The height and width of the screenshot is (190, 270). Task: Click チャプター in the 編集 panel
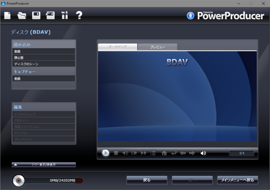coord(44,133)
